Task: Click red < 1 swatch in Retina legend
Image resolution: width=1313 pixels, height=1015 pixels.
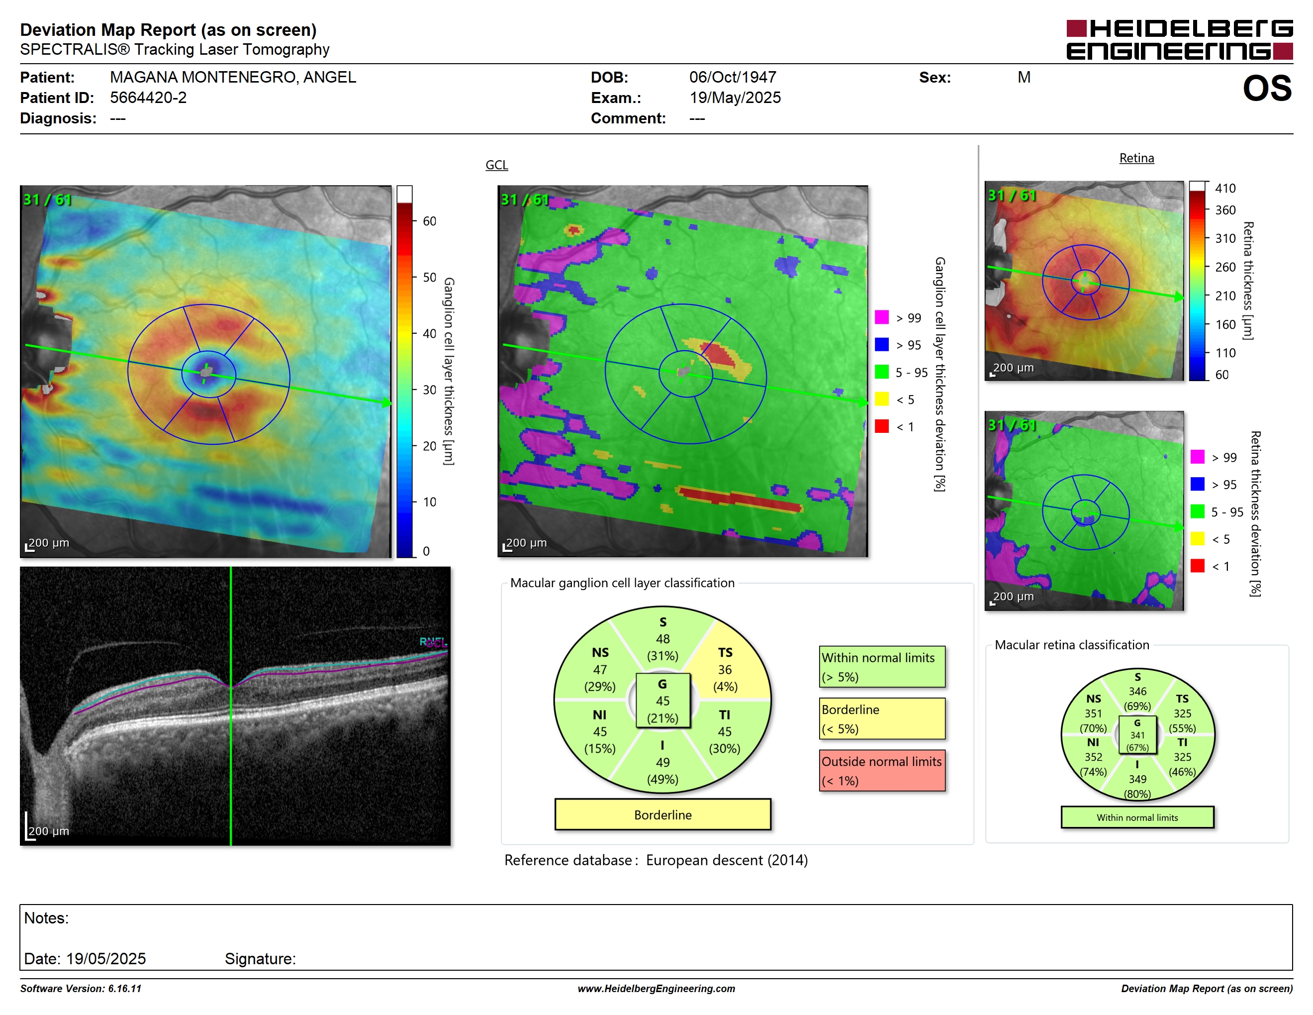Action: (1197, 565)
